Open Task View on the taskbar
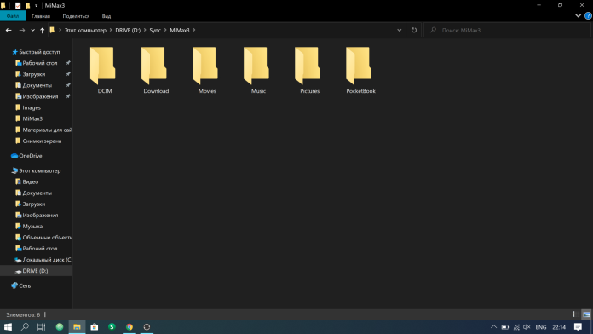 coord(42,327)
